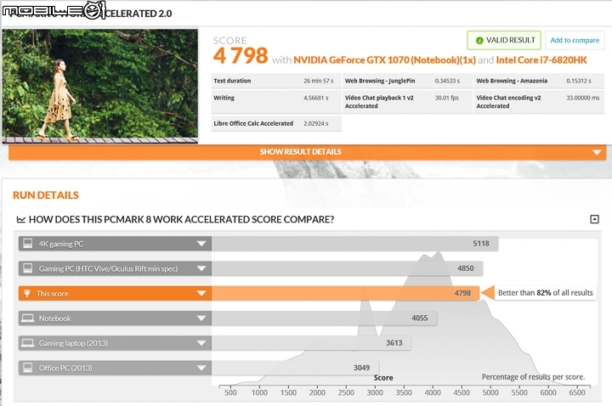Click the 4K gaming PC monitor icon

pyautogui.click(x=28, y=244)
